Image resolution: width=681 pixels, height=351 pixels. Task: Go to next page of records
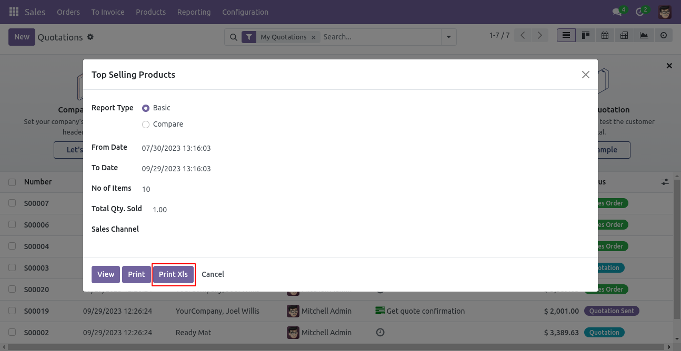pyautogui.click(x=539, y=35)
